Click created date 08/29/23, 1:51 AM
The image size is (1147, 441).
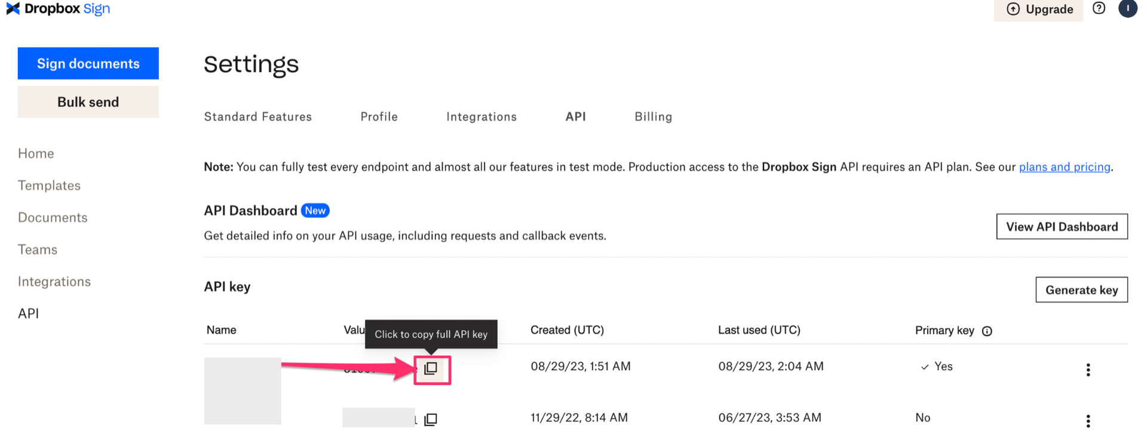coord(580,366)
